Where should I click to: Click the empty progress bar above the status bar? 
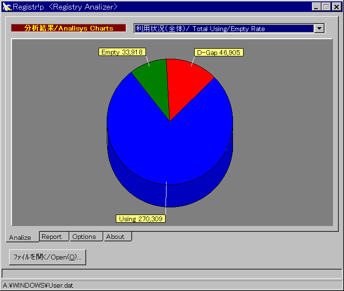point(172,273)
